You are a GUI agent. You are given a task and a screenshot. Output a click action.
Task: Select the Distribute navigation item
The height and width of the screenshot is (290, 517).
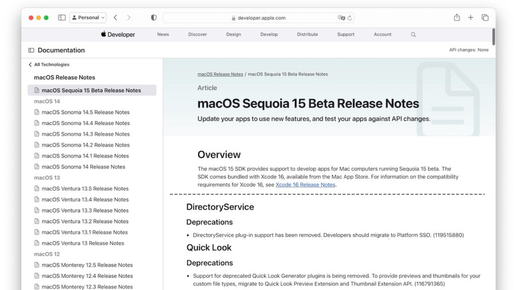click(x=307, y=34)
